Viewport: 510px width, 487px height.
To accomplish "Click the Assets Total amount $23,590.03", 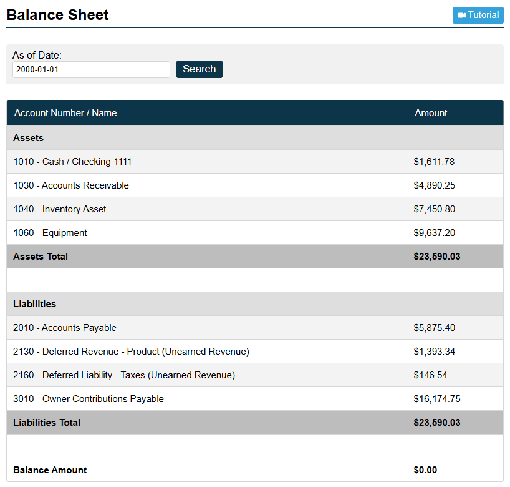I will [437, 257].
